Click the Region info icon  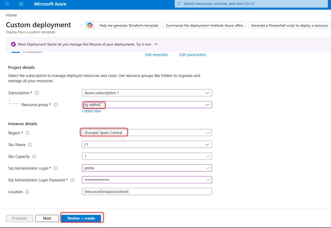coord(28,133)
